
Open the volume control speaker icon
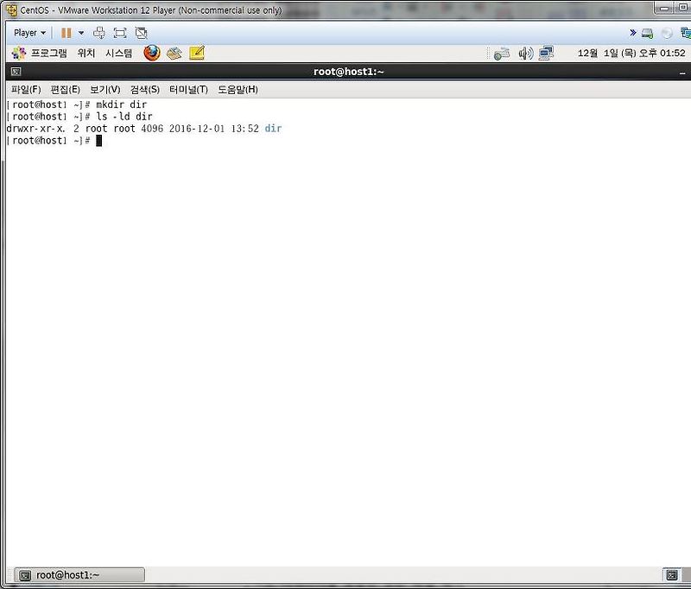(x=525, y=54)
